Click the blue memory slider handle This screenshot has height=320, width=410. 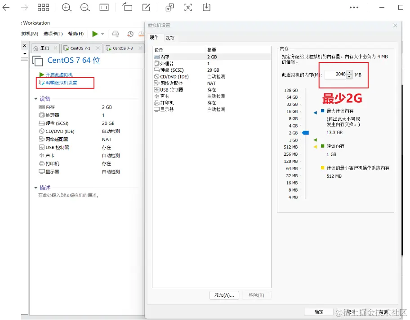click(306, 133)
